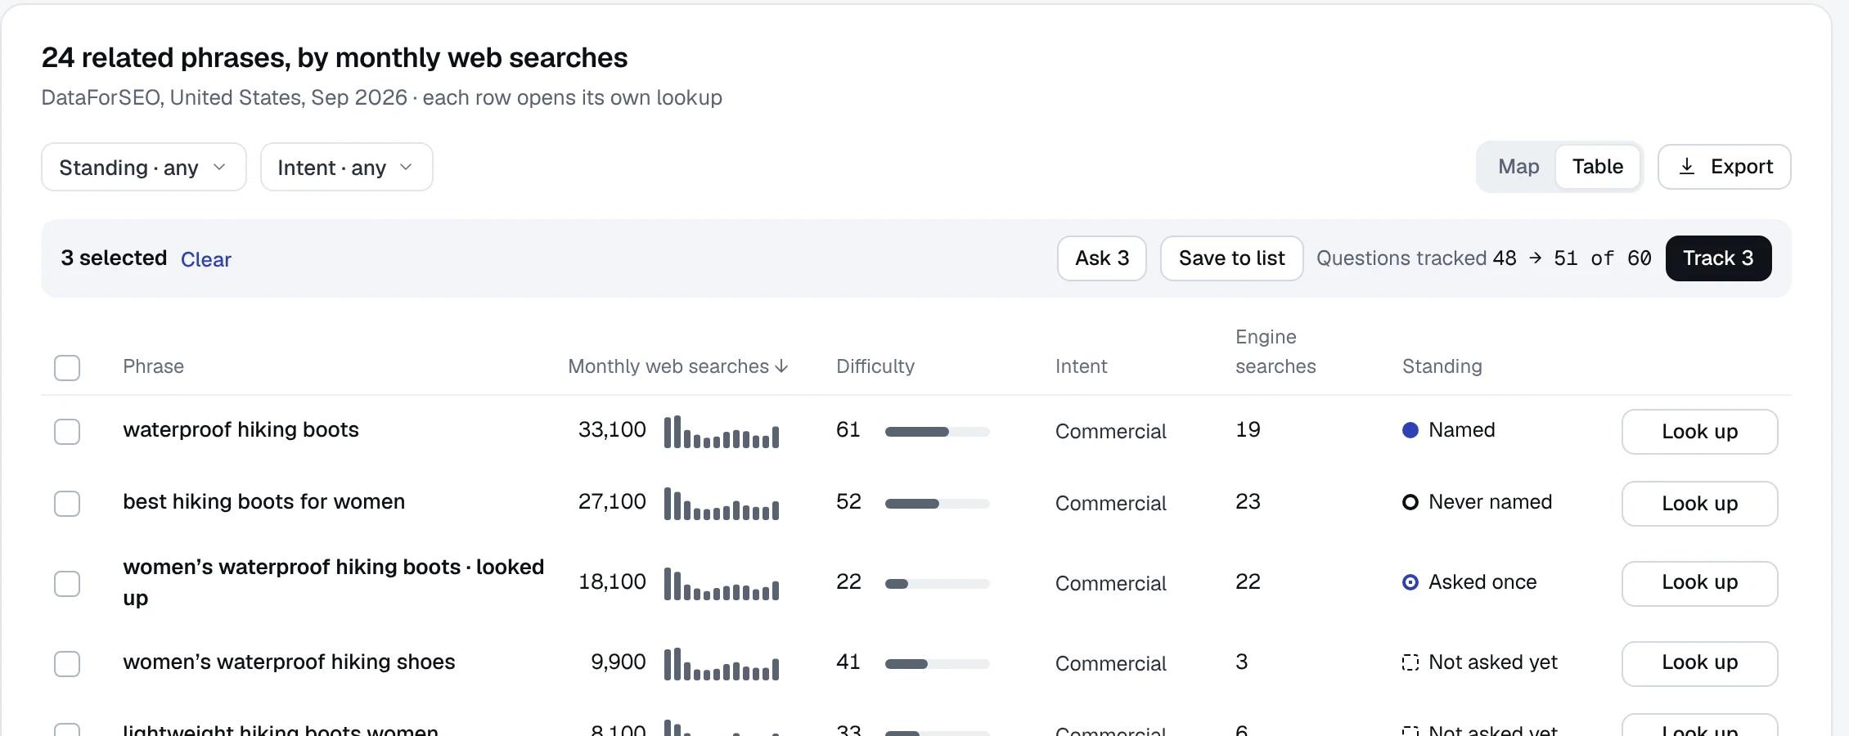Click the Named status dot for waterproof hiking boots
Screen dimensions: 1849x736
(1410, 430)
